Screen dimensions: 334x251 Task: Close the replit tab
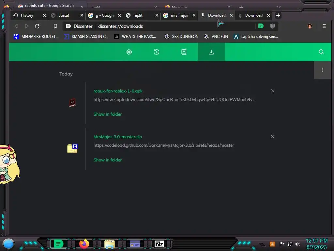click(x=157, y=15)
